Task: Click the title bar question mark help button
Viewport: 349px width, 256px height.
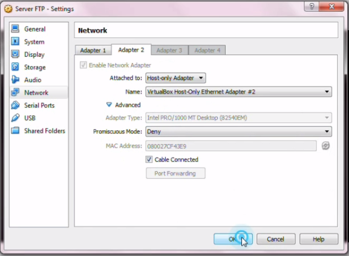Action: (311, 6)
